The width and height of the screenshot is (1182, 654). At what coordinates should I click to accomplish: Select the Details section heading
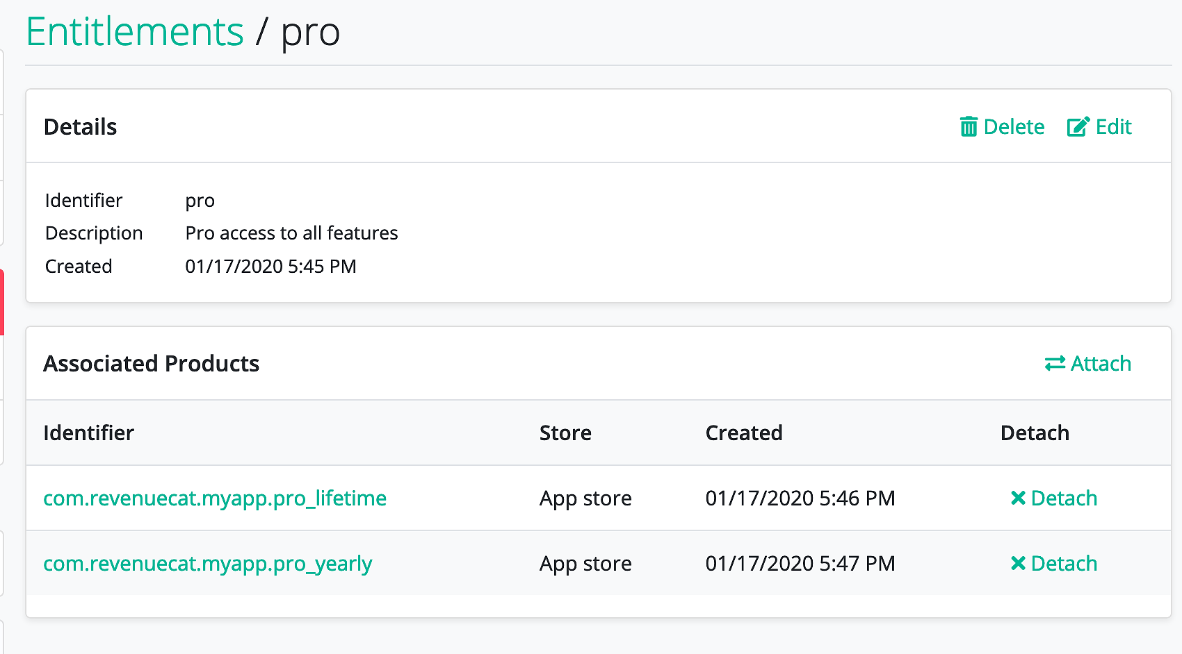coord(81,127)
